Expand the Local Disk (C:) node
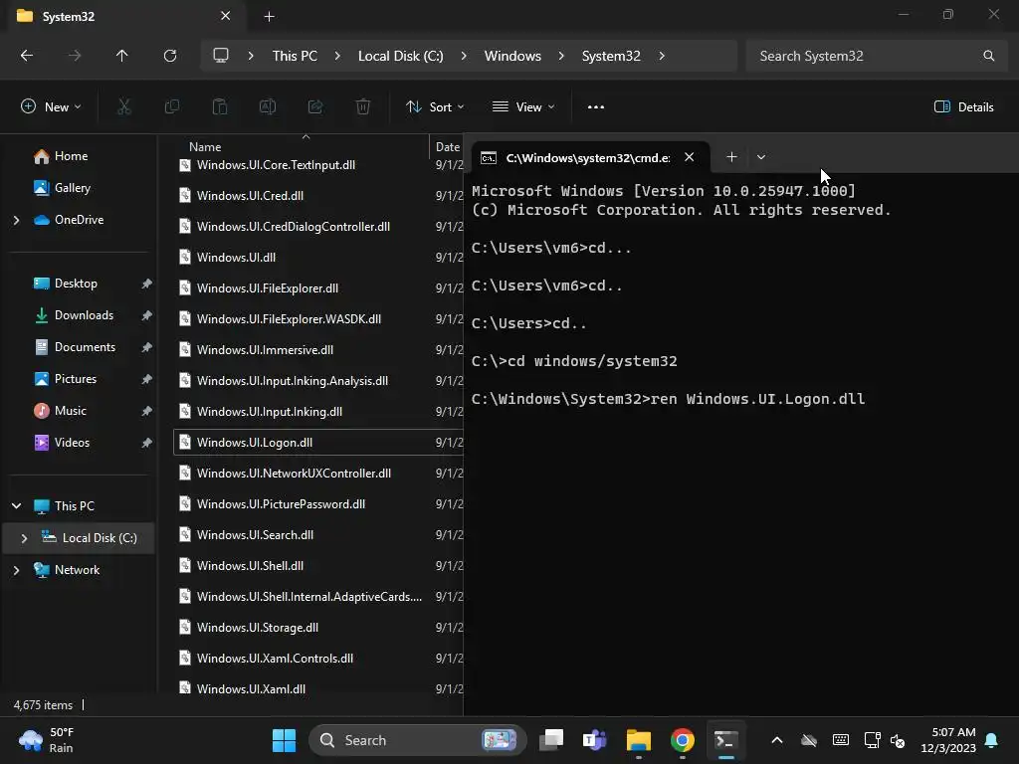 coord(24,538)
